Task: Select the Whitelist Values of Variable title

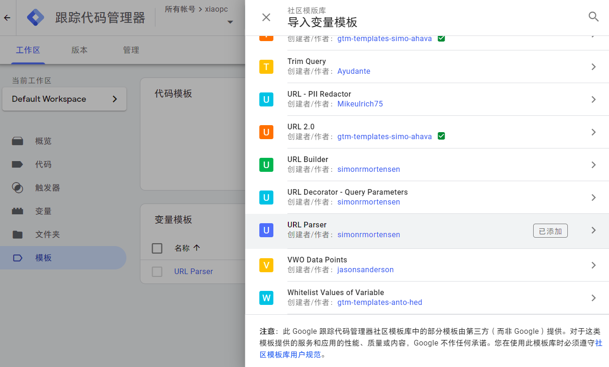Action: 336,292
